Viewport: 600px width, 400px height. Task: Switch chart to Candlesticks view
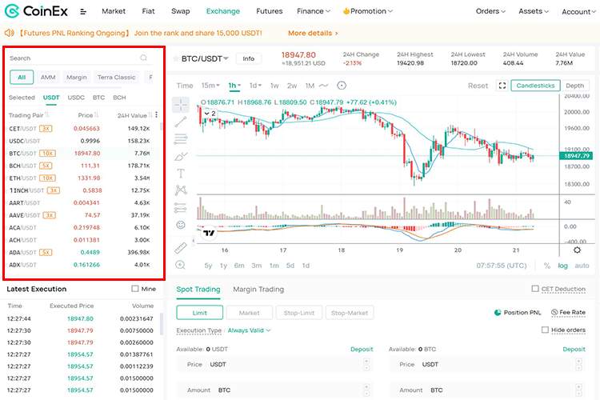click(x=535, y=86)
